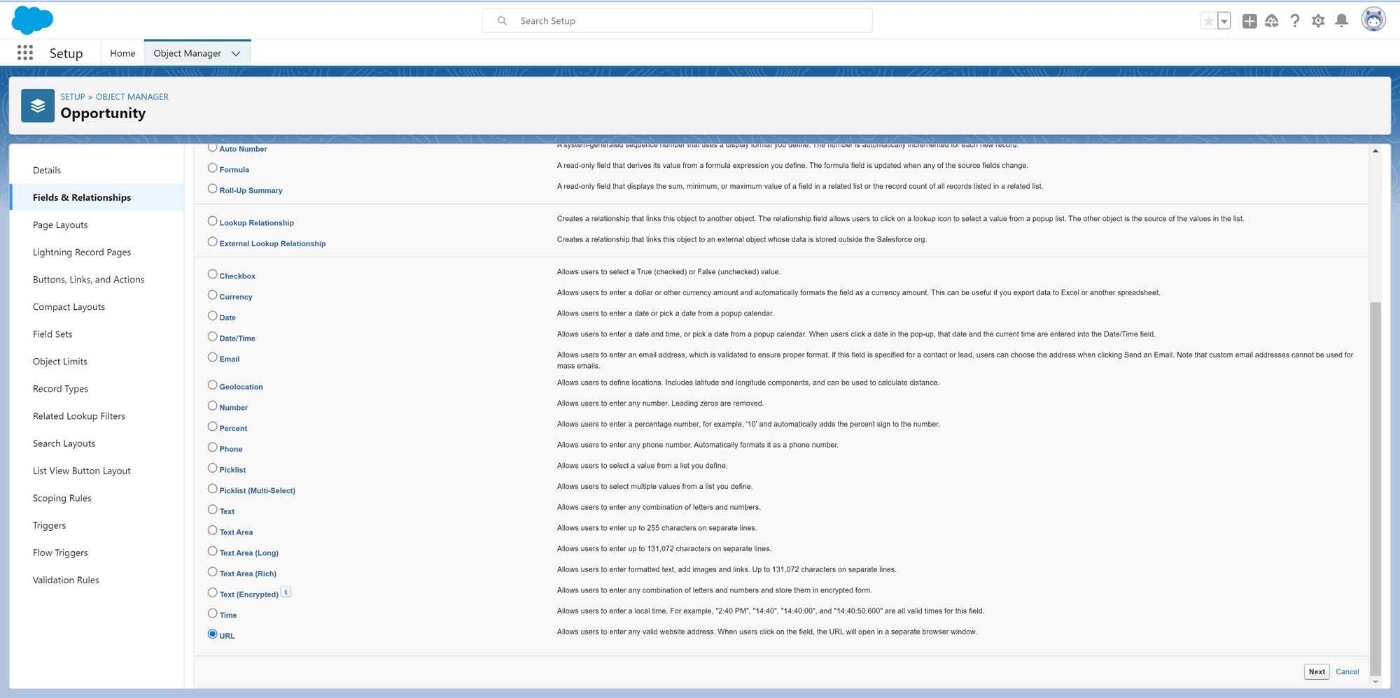Open the user profile avatar
The image size is (1400, 698).
click(x=1373, y=20)
